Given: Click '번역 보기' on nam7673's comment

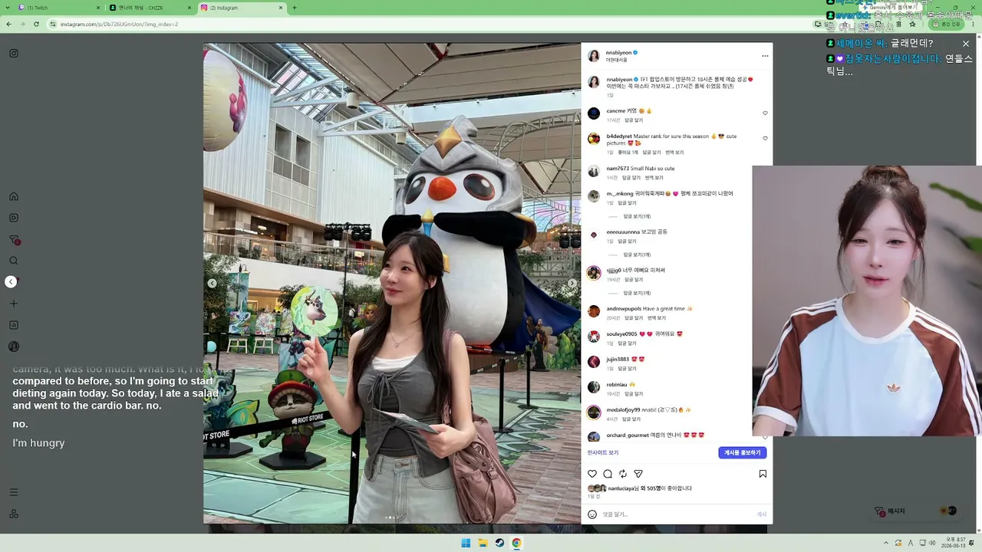Looking at the screenshot, I should coord(654,178).
